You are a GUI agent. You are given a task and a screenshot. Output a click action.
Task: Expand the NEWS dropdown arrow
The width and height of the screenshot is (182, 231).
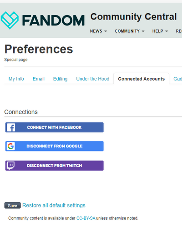(106, 31)
